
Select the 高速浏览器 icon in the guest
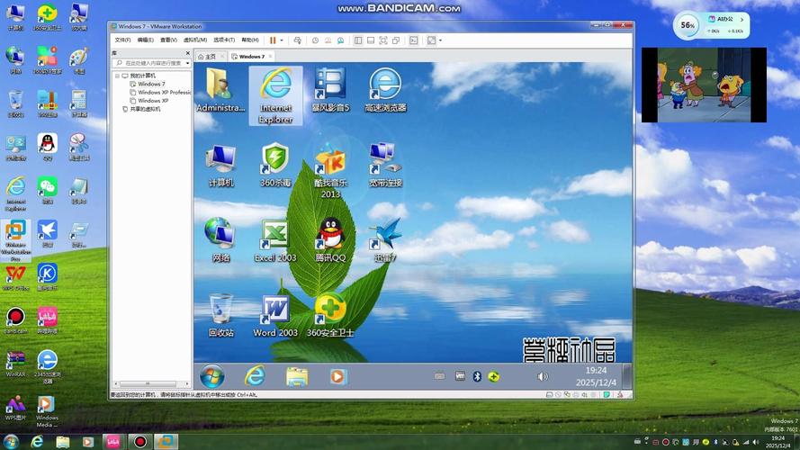coord(385,90)
